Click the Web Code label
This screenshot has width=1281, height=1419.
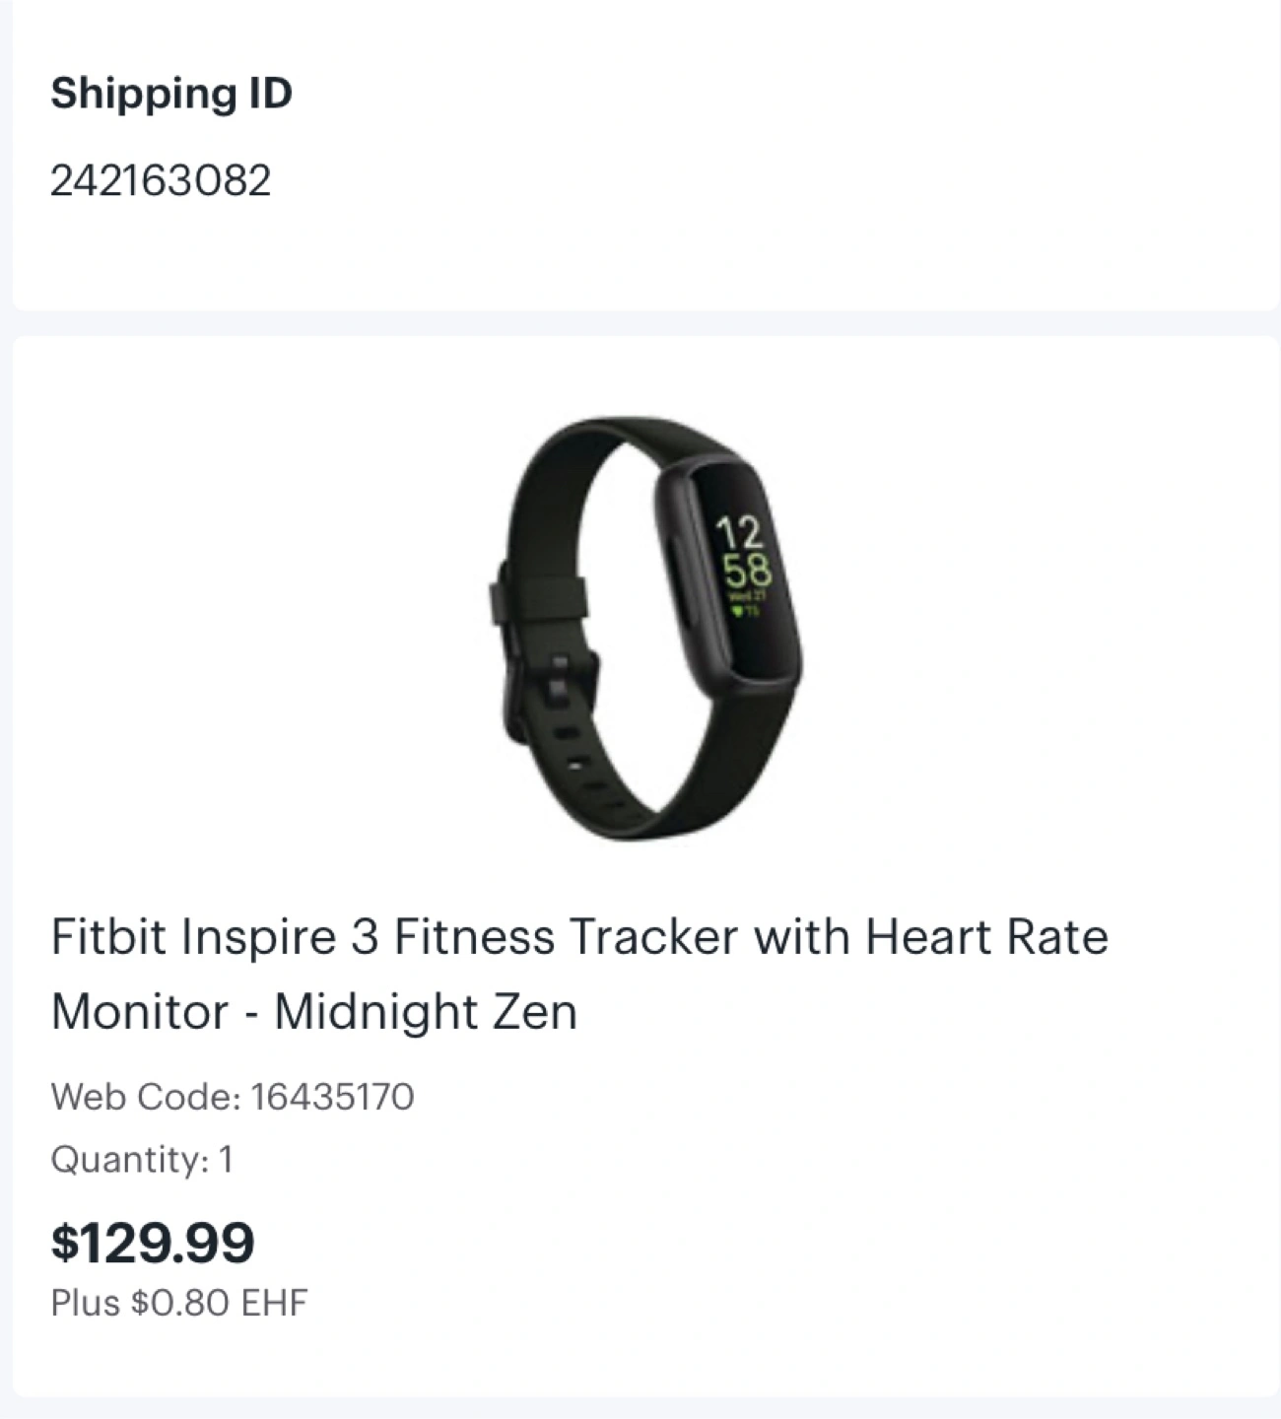145,1097
